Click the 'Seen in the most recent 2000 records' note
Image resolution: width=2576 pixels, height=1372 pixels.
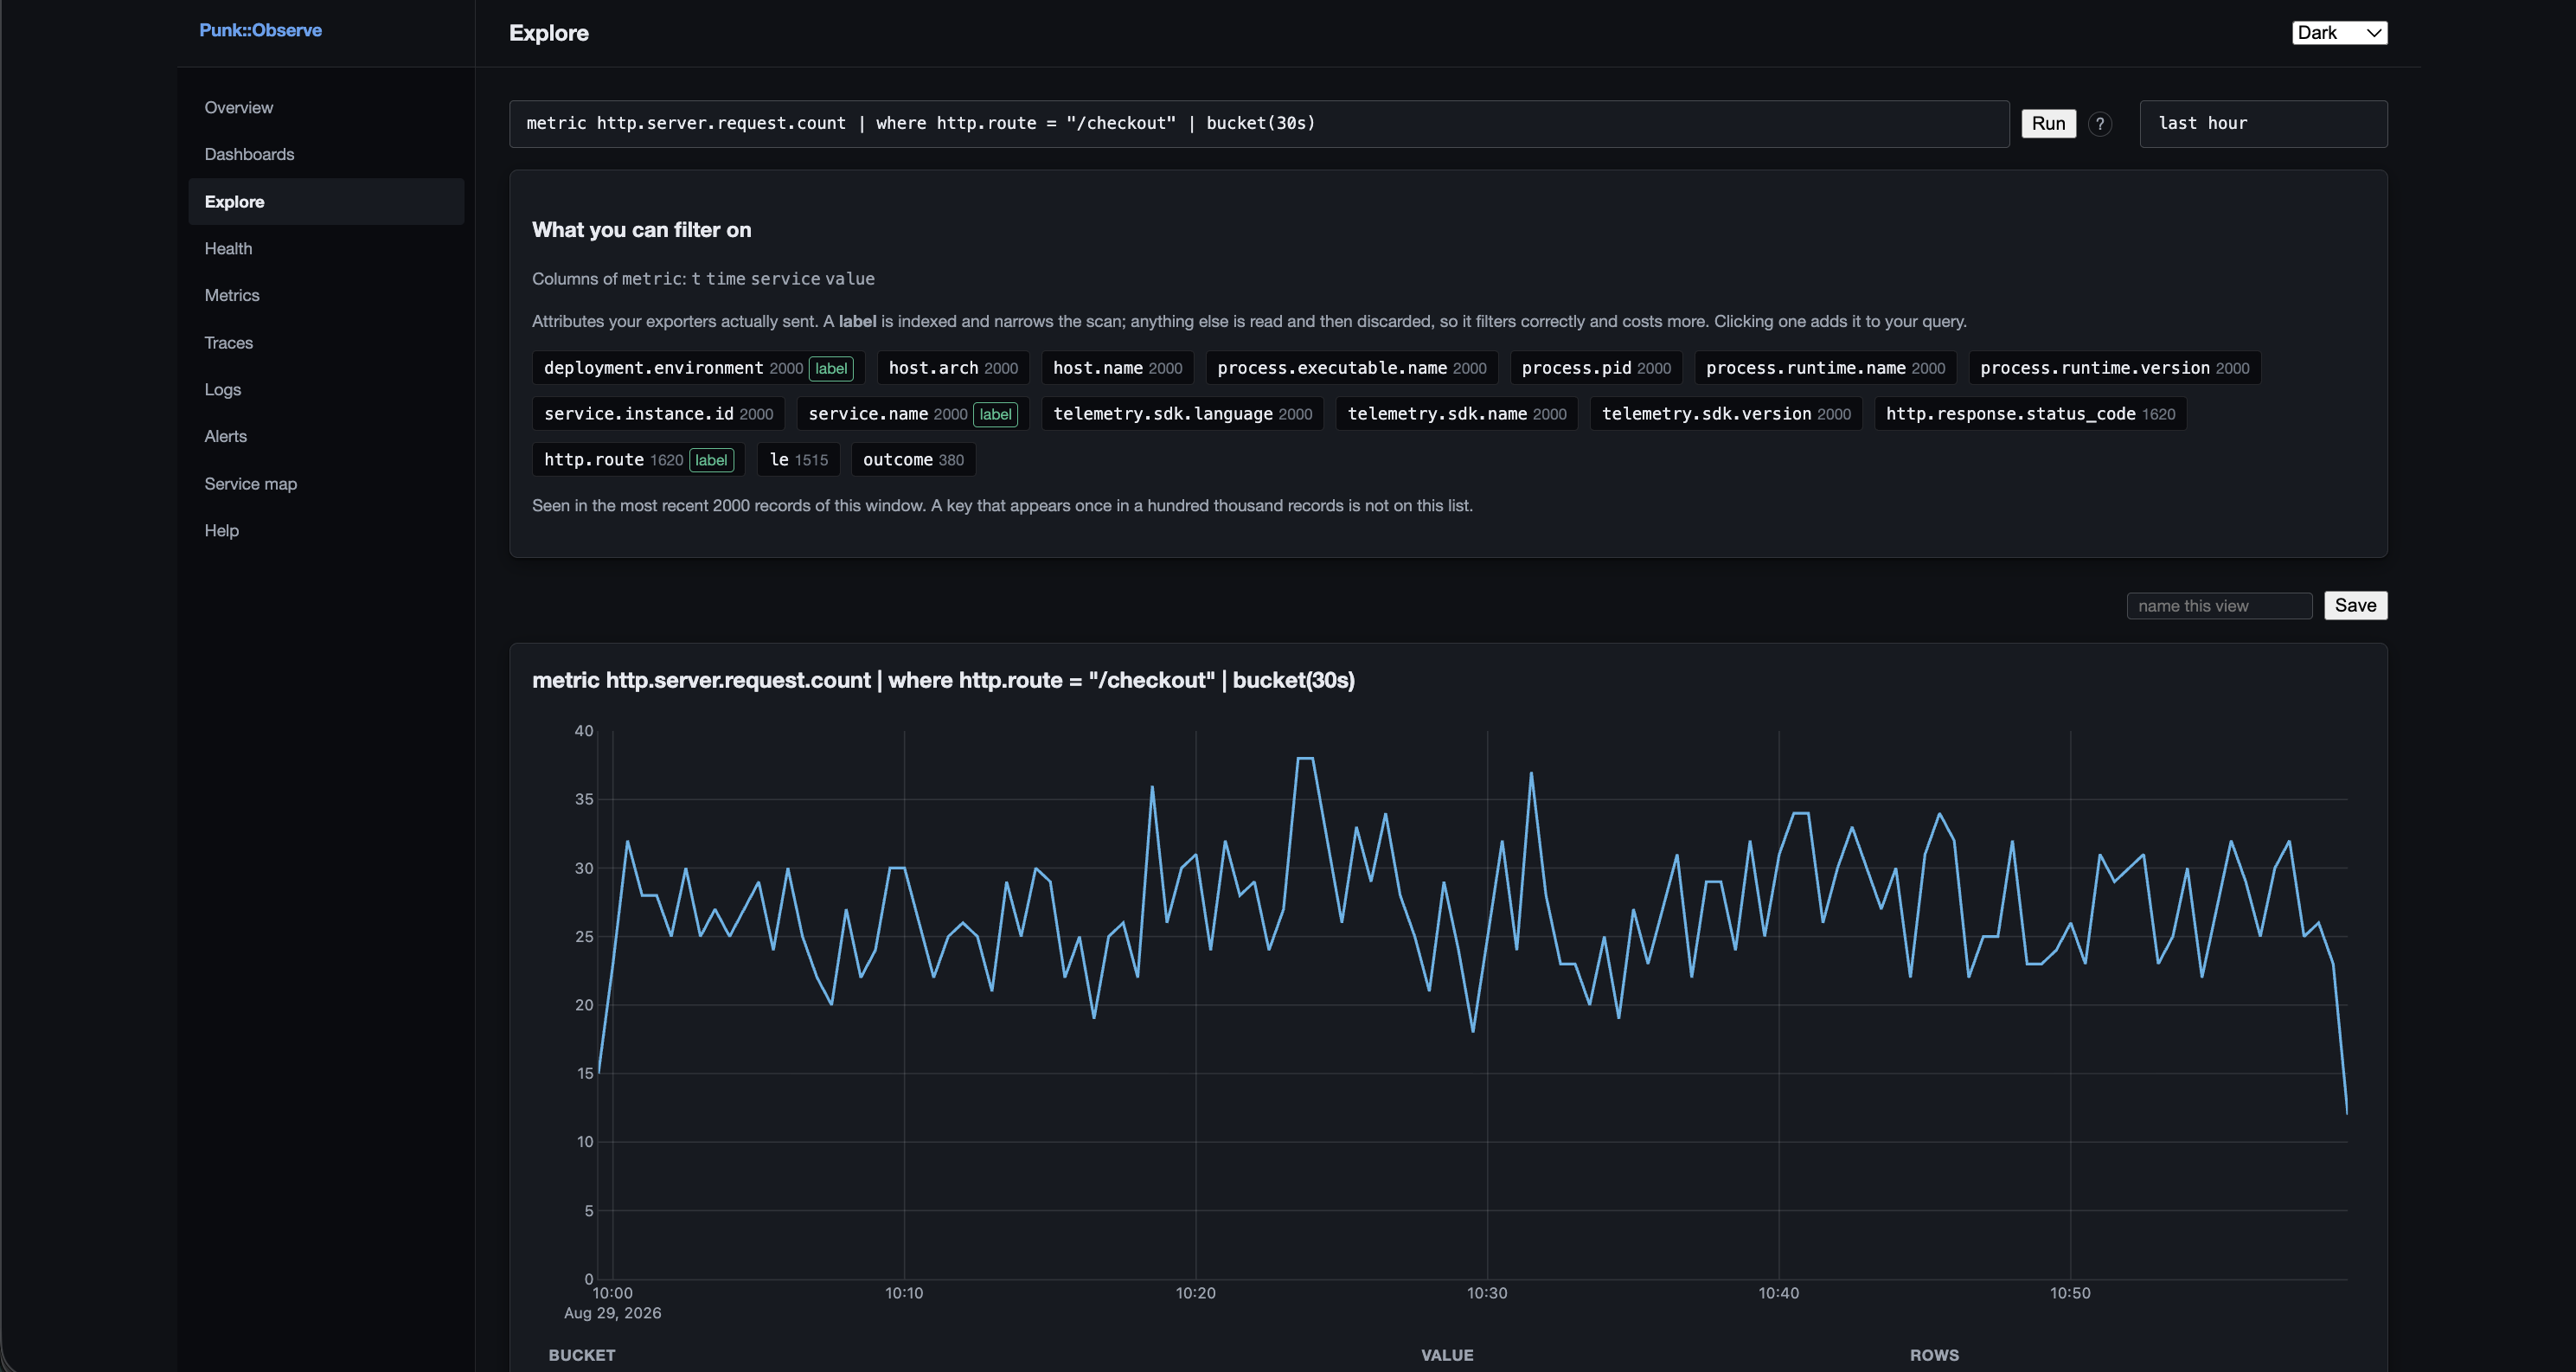tap(1002, 506)
